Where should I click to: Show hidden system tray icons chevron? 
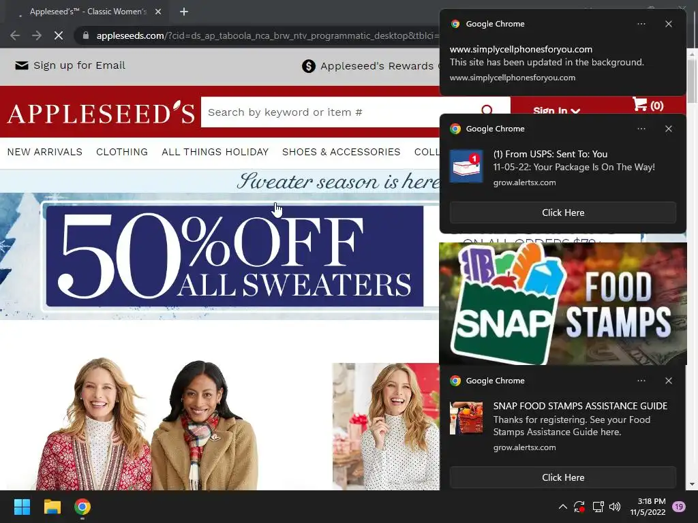[562, 507]
